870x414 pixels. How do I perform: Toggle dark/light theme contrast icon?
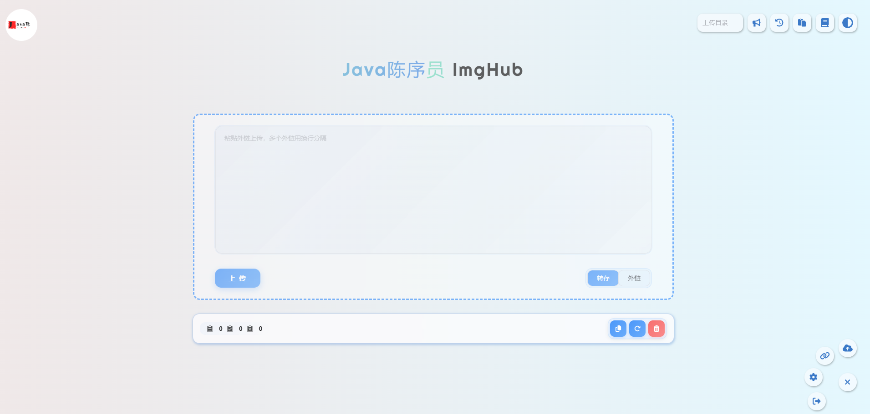[x=847, y=23]
